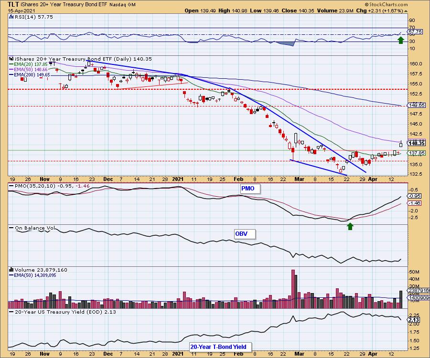Click the iShares ETF (Daily) 140.35 title
Viewport: 430px width, 358px height.
click(83, 59)
